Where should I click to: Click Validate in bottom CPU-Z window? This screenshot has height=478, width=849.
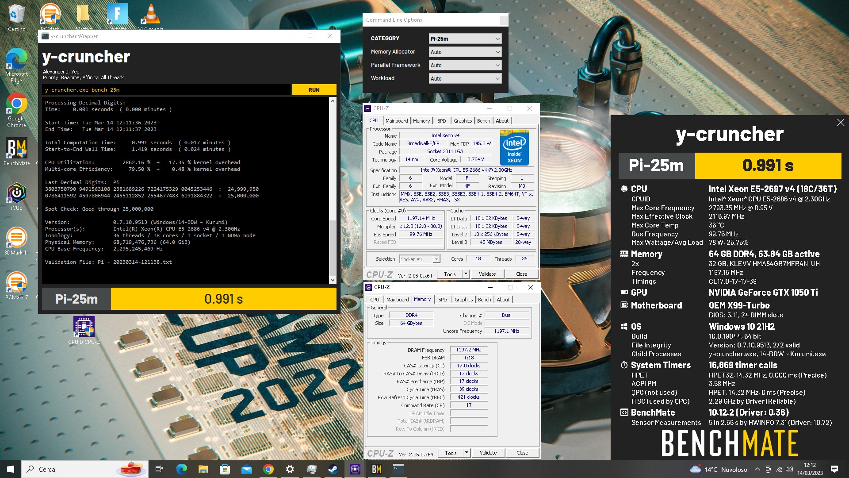[x=488, y=453]
